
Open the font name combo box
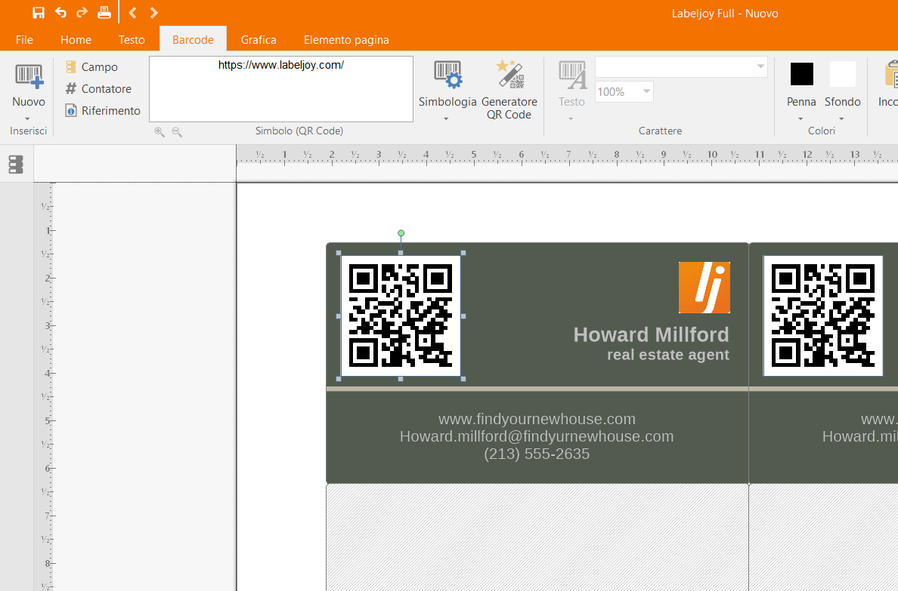[681, 67]
